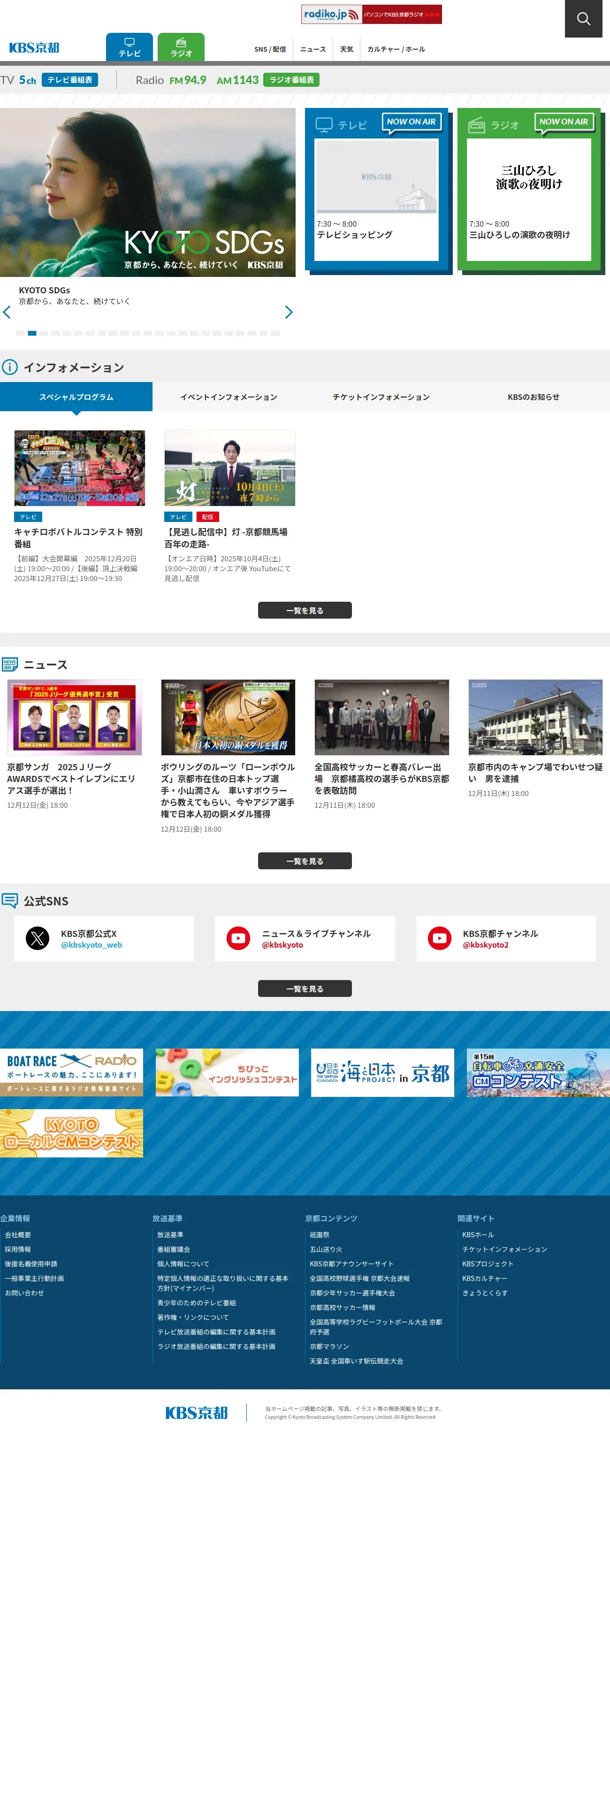Switch to KBSのお知らせ tab
Screen dimensions: 610x1808
click(x=534, y=397)
